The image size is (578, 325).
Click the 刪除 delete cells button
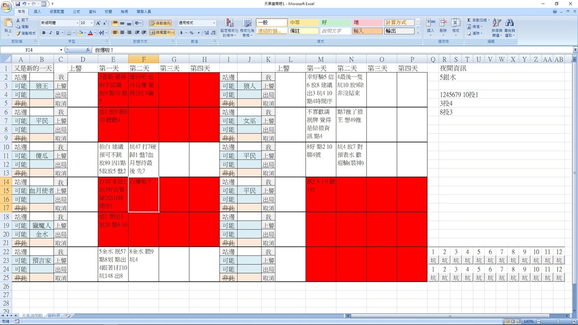pos(443,27)
